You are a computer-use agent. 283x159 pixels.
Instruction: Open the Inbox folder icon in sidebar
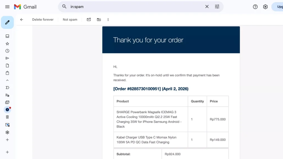pyautogui.click(x=7, y=36)
